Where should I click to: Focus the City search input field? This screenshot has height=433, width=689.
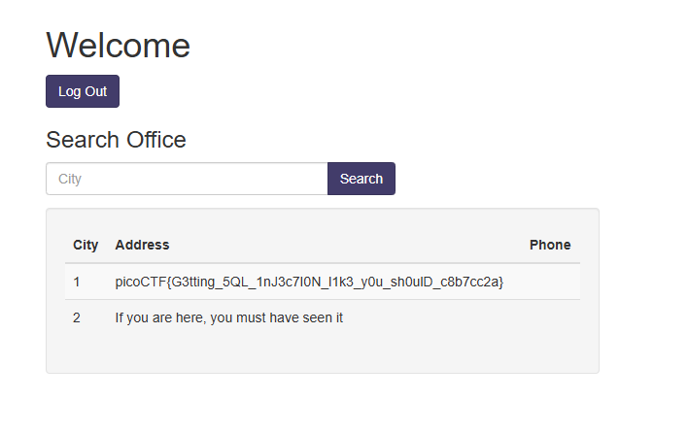click(187, 179)
